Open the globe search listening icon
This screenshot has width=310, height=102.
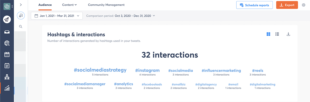[7, 43]
